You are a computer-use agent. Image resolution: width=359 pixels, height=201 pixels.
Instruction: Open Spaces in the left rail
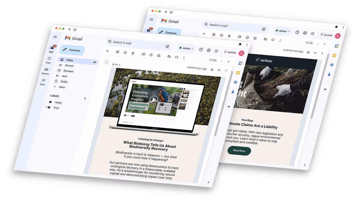point(46,71)
